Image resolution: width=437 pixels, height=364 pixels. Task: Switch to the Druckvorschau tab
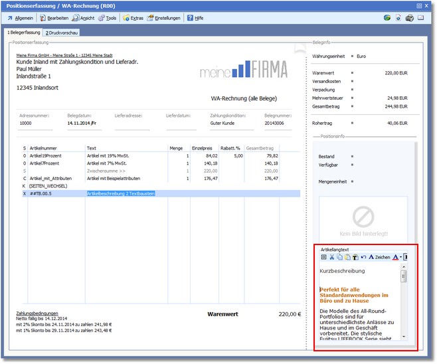pyautogui.click(x=61, y=32)
